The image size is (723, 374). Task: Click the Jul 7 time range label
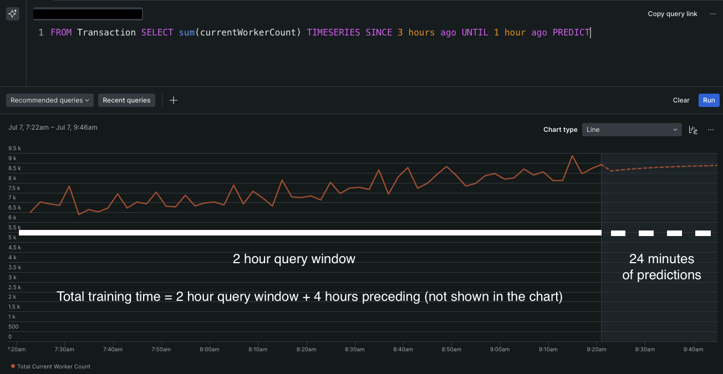(53, 127)
